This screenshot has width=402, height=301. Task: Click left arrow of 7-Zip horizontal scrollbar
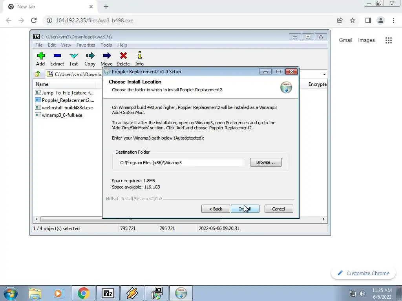point(37,219)
